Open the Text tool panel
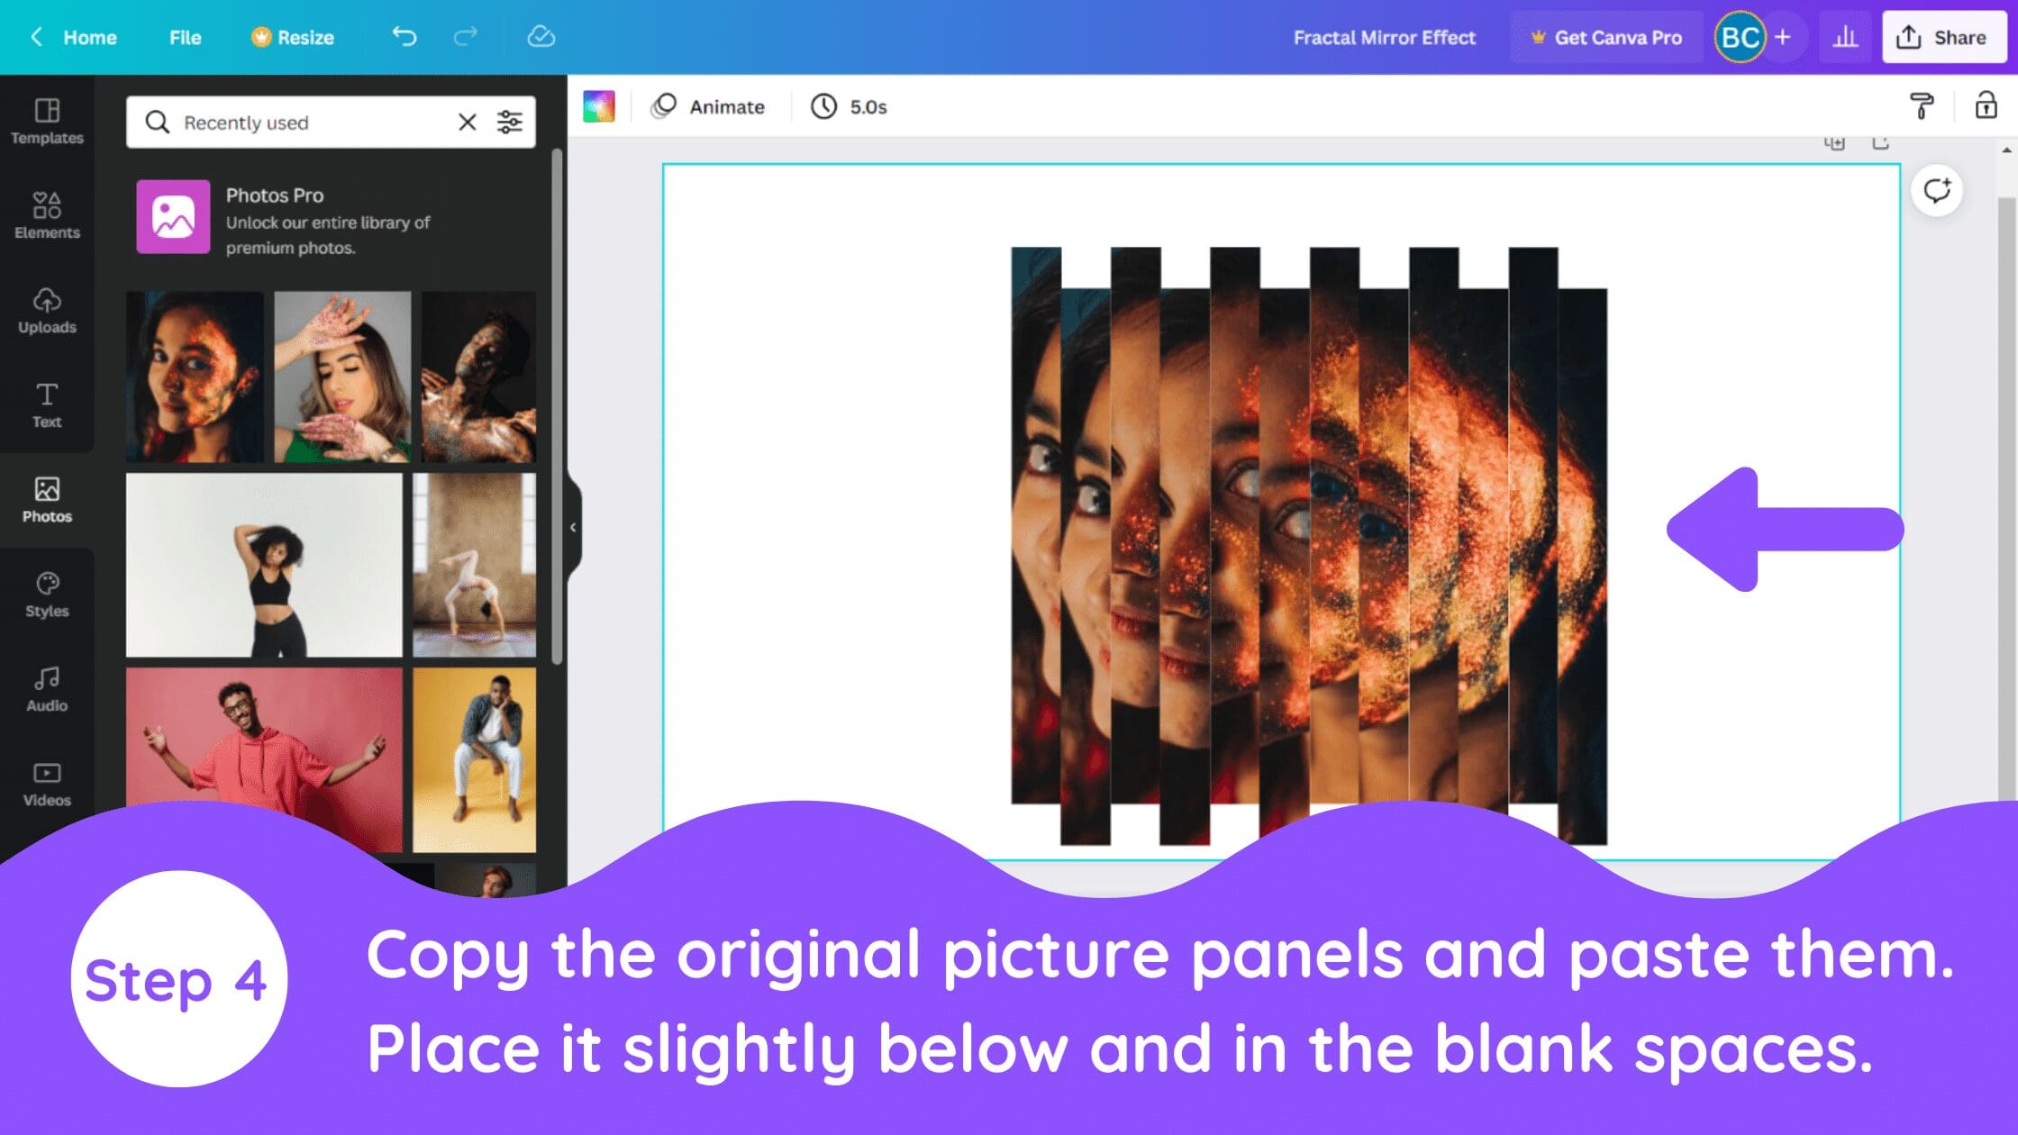 (x=46, y=406)
